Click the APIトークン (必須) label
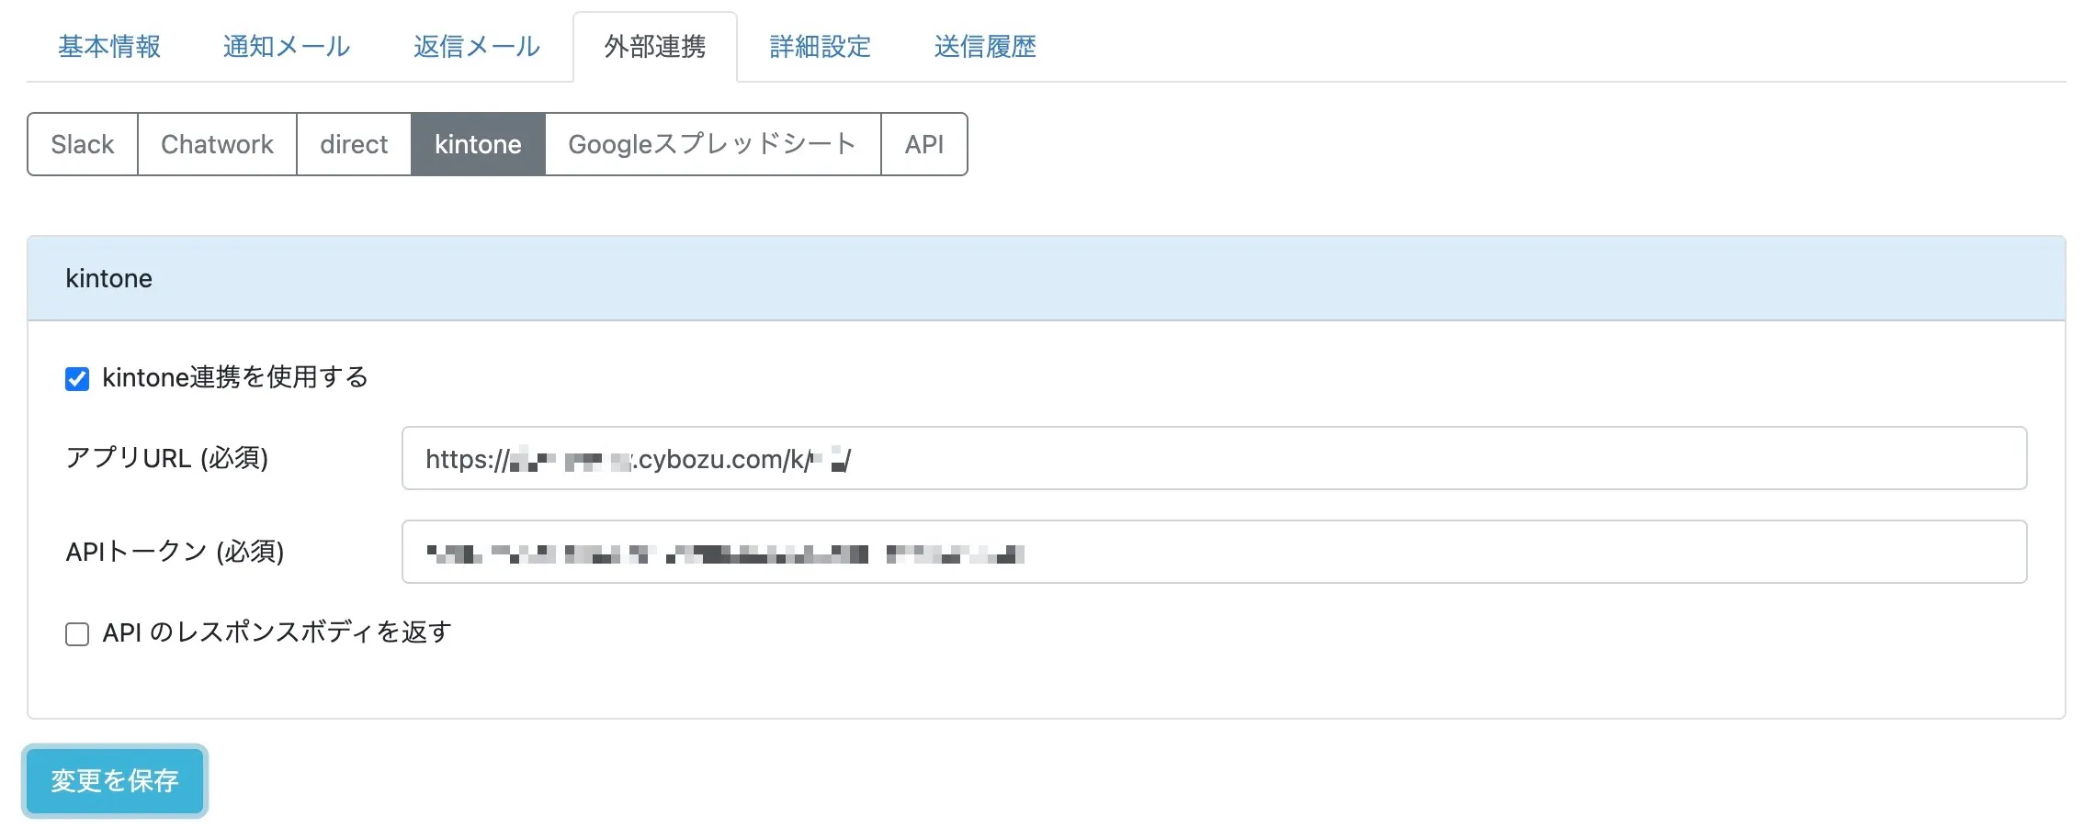This screenshot has width=2095, height=839. tap(176, 552)
